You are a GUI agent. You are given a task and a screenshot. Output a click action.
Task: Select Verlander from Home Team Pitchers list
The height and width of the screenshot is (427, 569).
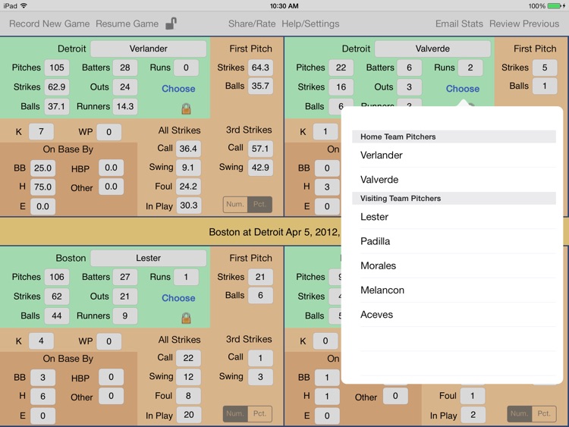(454, 155)
